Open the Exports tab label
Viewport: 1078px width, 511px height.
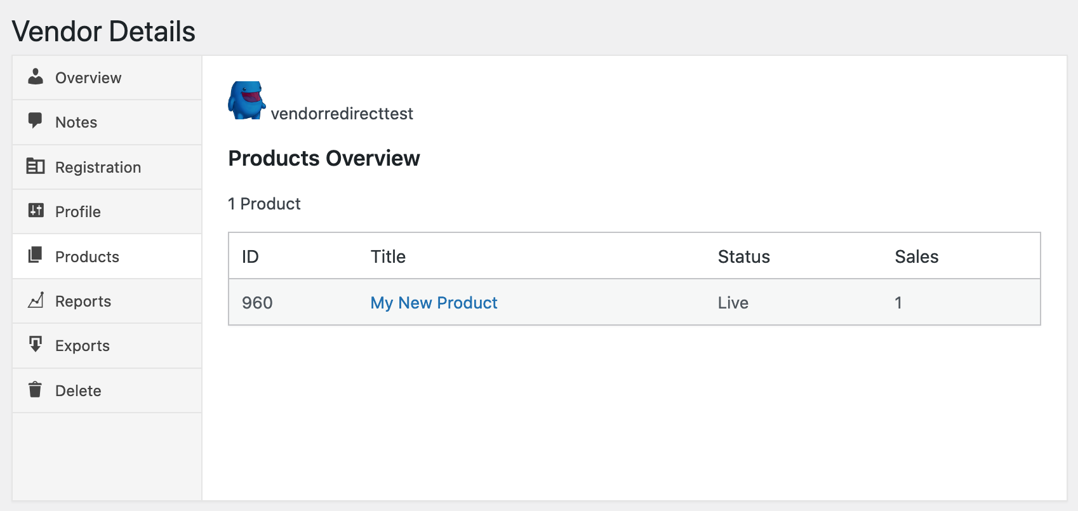83,346
